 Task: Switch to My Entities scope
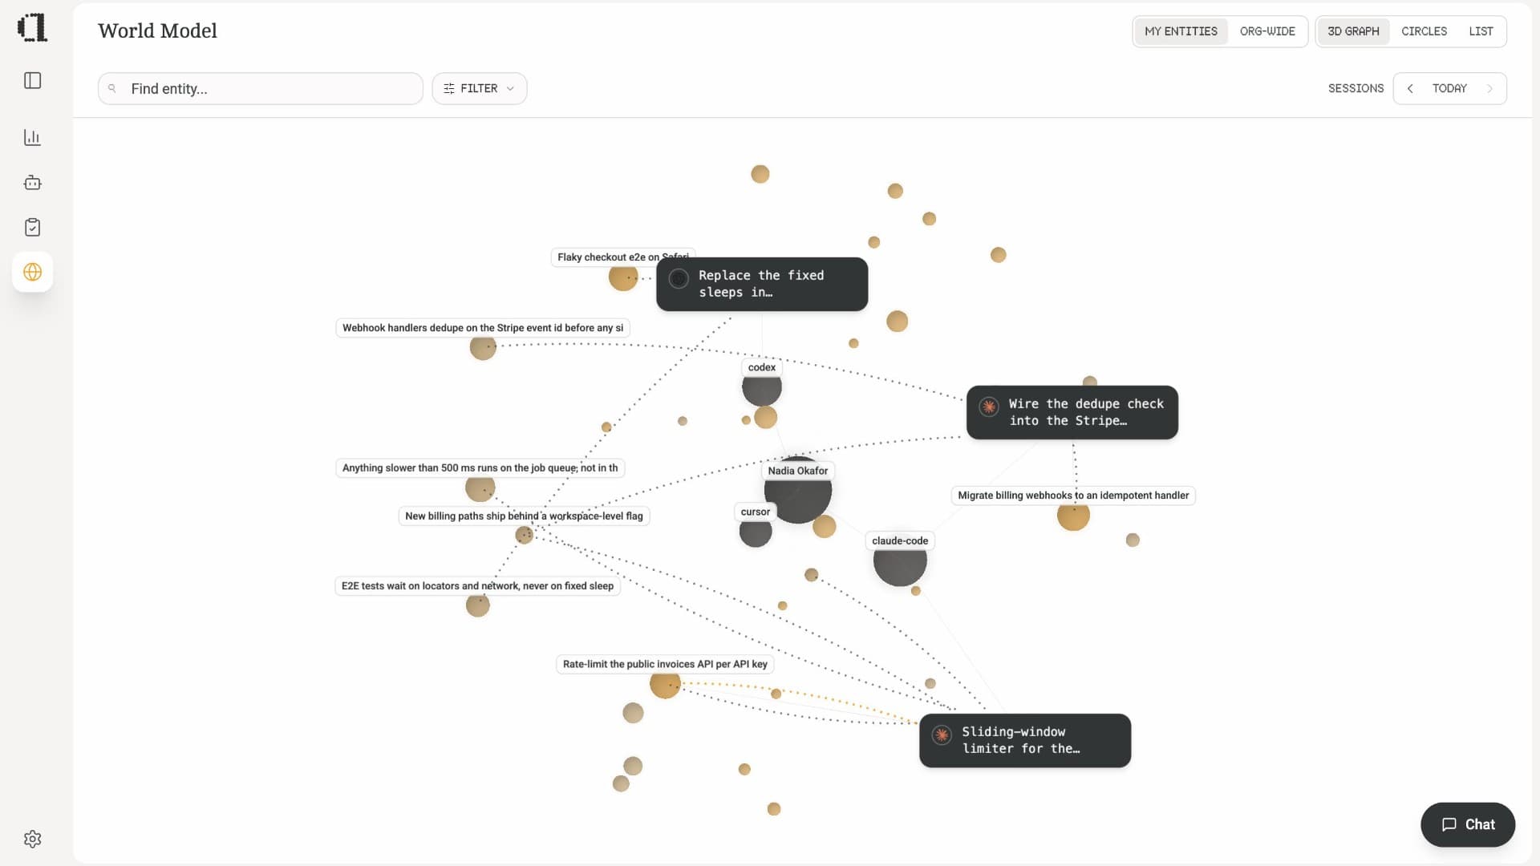[x=1181, y=31]
